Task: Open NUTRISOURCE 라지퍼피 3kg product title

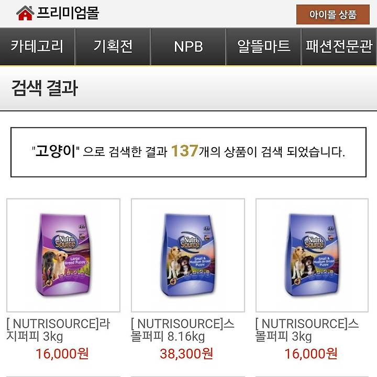Action: pyautogui.click(x=58, y=330)
